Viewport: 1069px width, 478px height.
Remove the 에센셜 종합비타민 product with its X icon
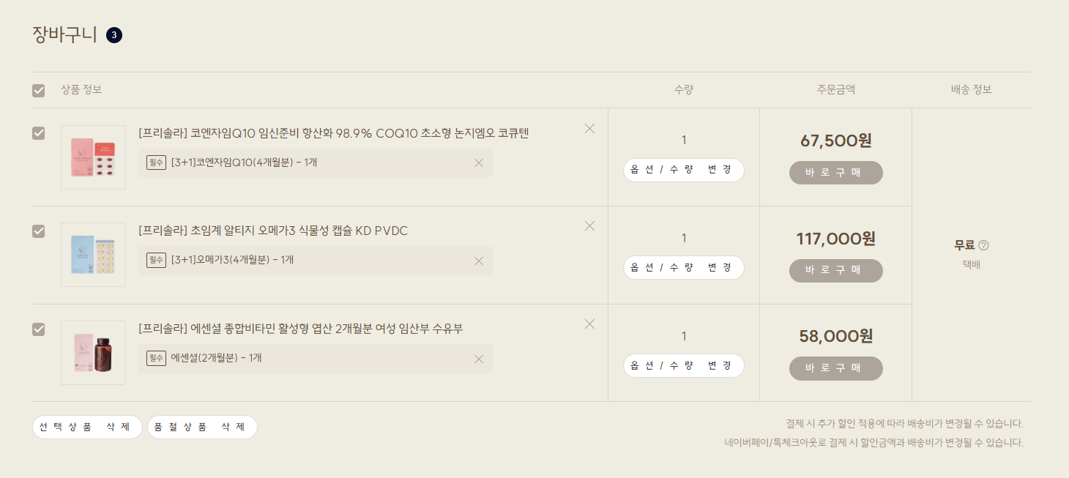589,324
